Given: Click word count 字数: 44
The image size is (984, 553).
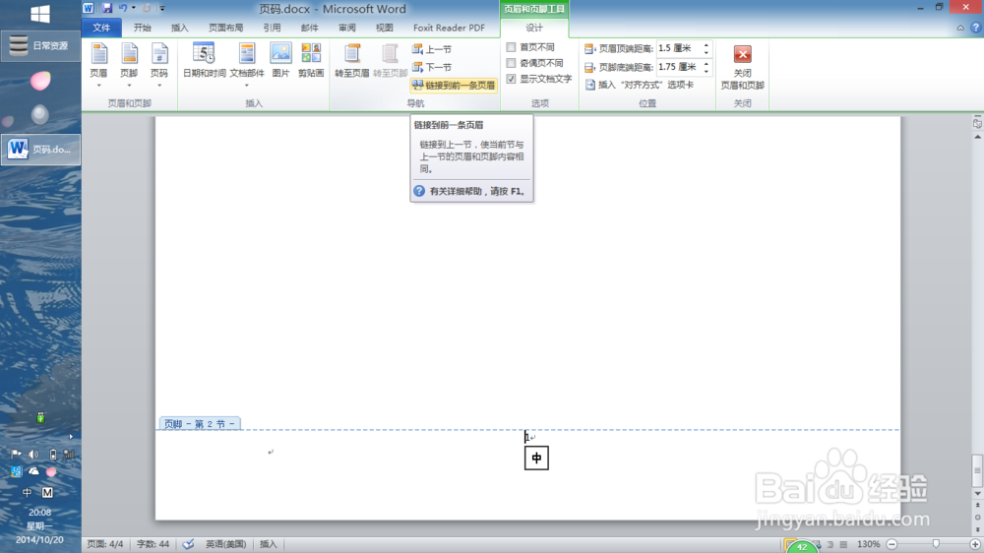Looking at the screenshot, I should tap(153, 544).
